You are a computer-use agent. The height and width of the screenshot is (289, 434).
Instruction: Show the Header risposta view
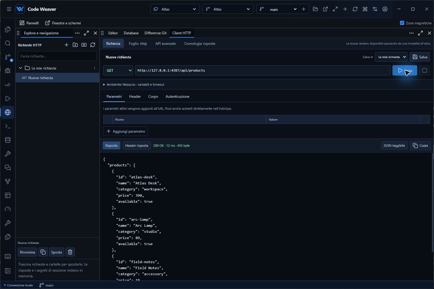tap(137, 146)
